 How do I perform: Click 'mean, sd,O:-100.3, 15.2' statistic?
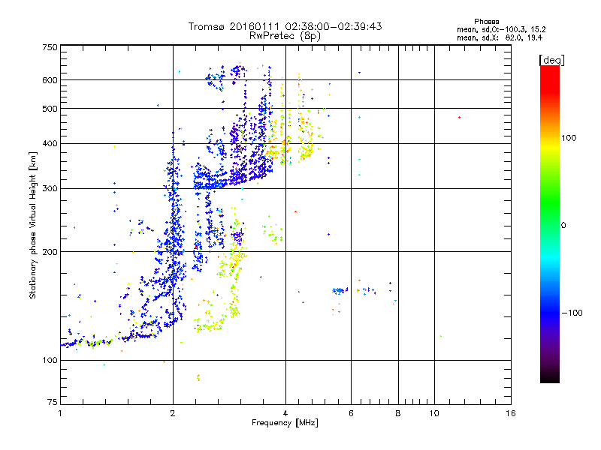(501, 30)
